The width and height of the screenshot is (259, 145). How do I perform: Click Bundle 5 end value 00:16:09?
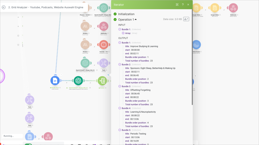(x=134, y=141)
